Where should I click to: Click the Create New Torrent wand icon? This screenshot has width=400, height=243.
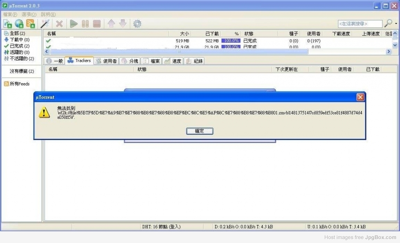point(45,24)
